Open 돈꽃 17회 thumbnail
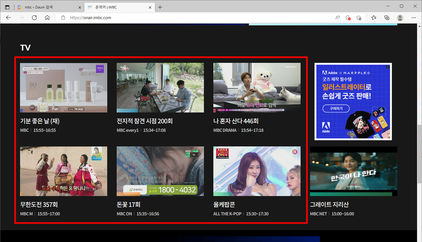This screenshot has height=242, width=422. 160,171
